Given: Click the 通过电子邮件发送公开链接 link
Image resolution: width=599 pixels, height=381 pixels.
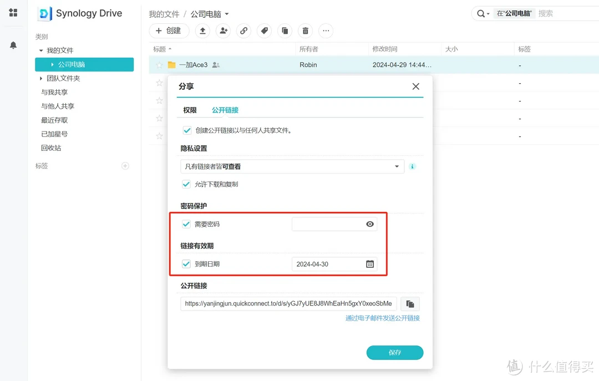Looking at the screenshot, I should [x=382, y=318].
